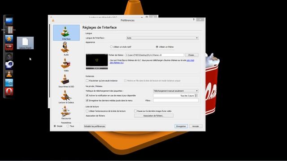The image size is (287, 161).
Task: Open the dark lens icon in dock
Action: 9,56
